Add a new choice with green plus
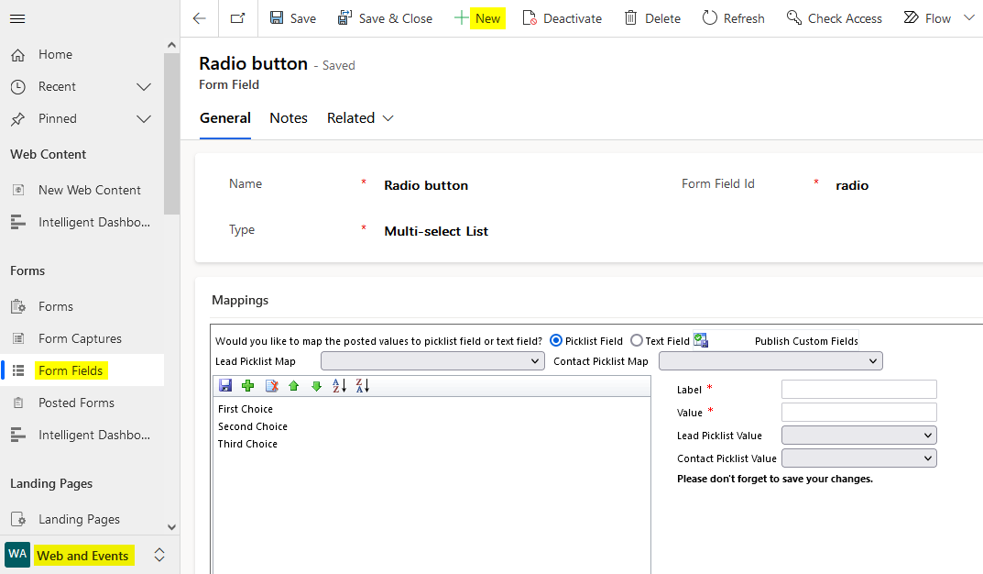Viewport: 983px width, 574px height. pyautogui.click(x=248, y=386)
